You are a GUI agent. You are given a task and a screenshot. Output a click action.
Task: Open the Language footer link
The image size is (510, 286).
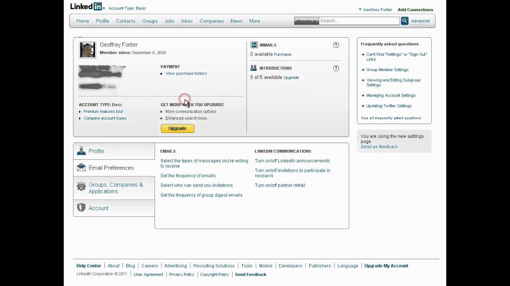(x=348, y=266)
